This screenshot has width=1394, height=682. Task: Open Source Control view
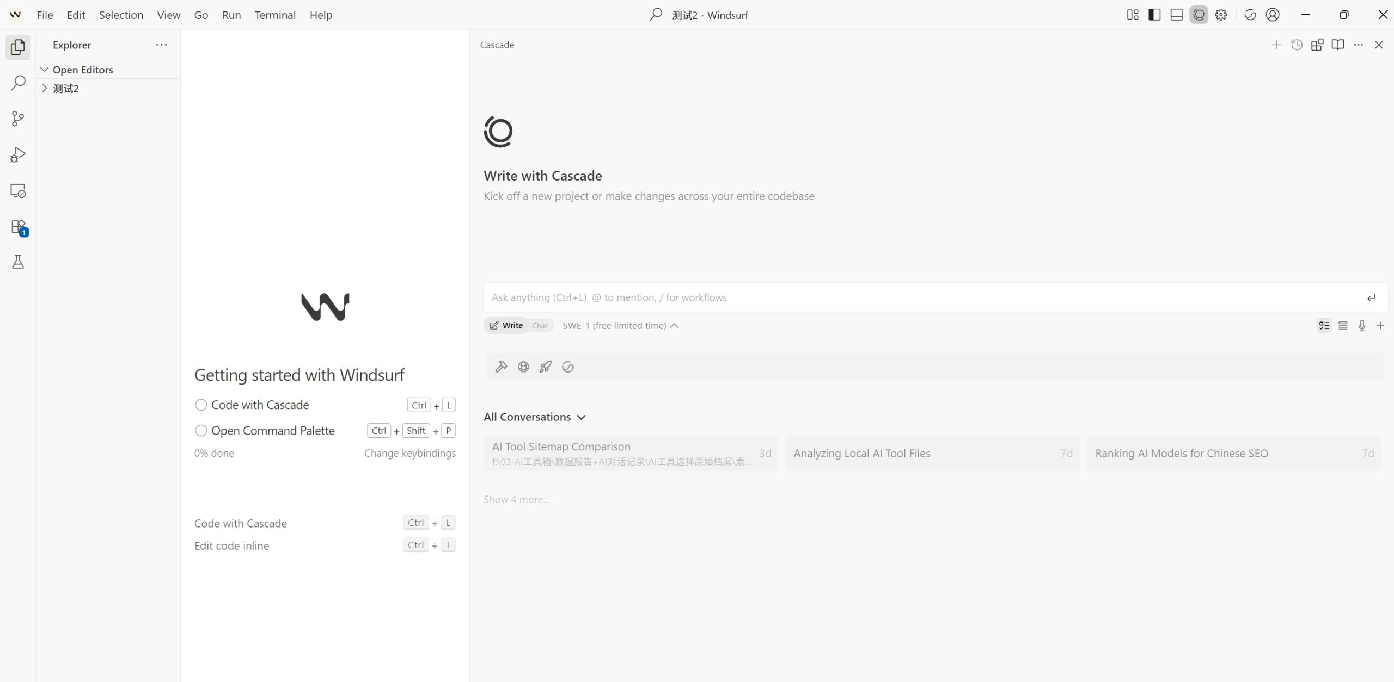(18, 119)
